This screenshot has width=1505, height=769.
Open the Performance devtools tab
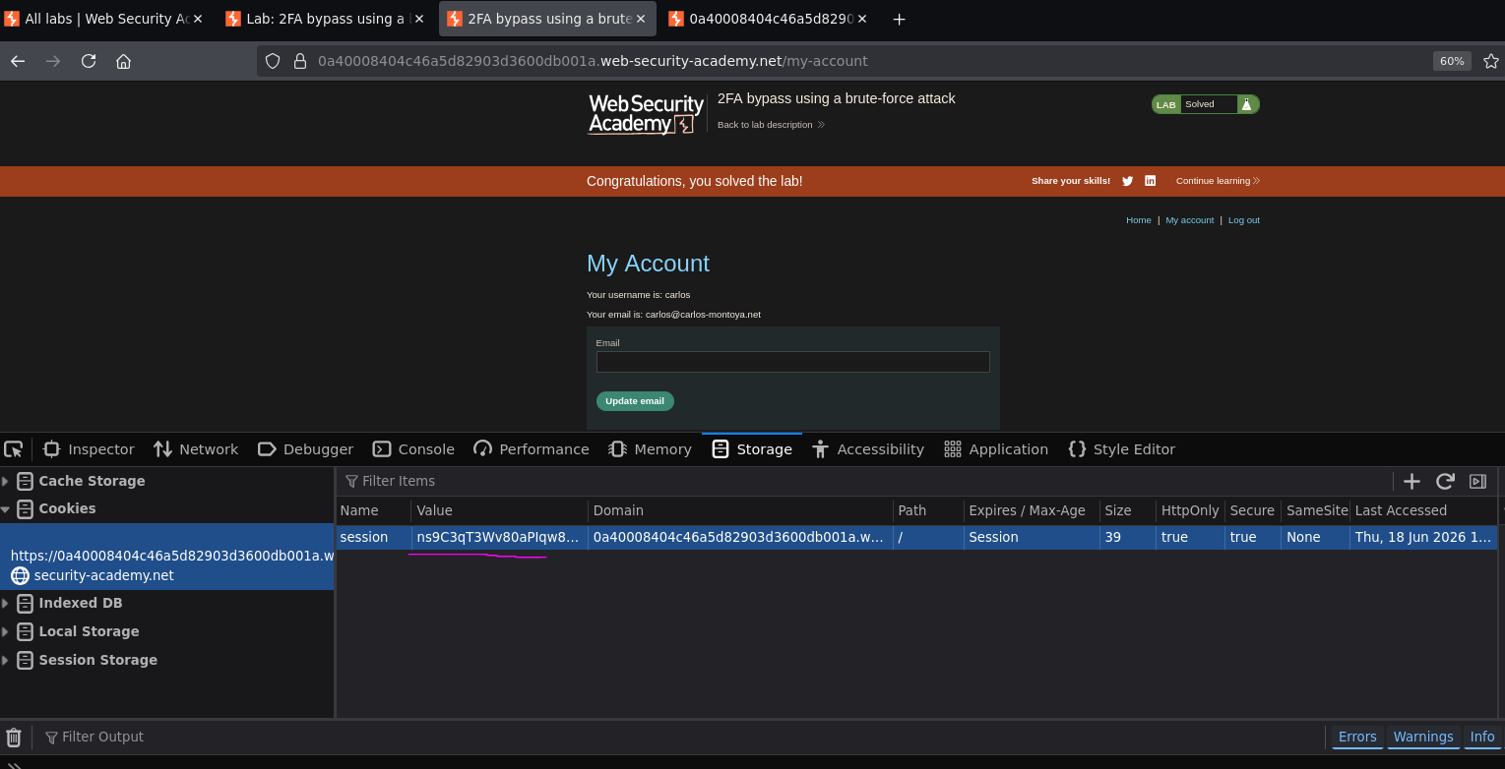[x=532, y=449]
